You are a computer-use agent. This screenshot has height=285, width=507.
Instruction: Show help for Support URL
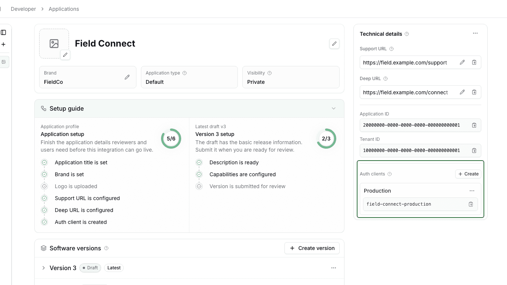point(391,49)
